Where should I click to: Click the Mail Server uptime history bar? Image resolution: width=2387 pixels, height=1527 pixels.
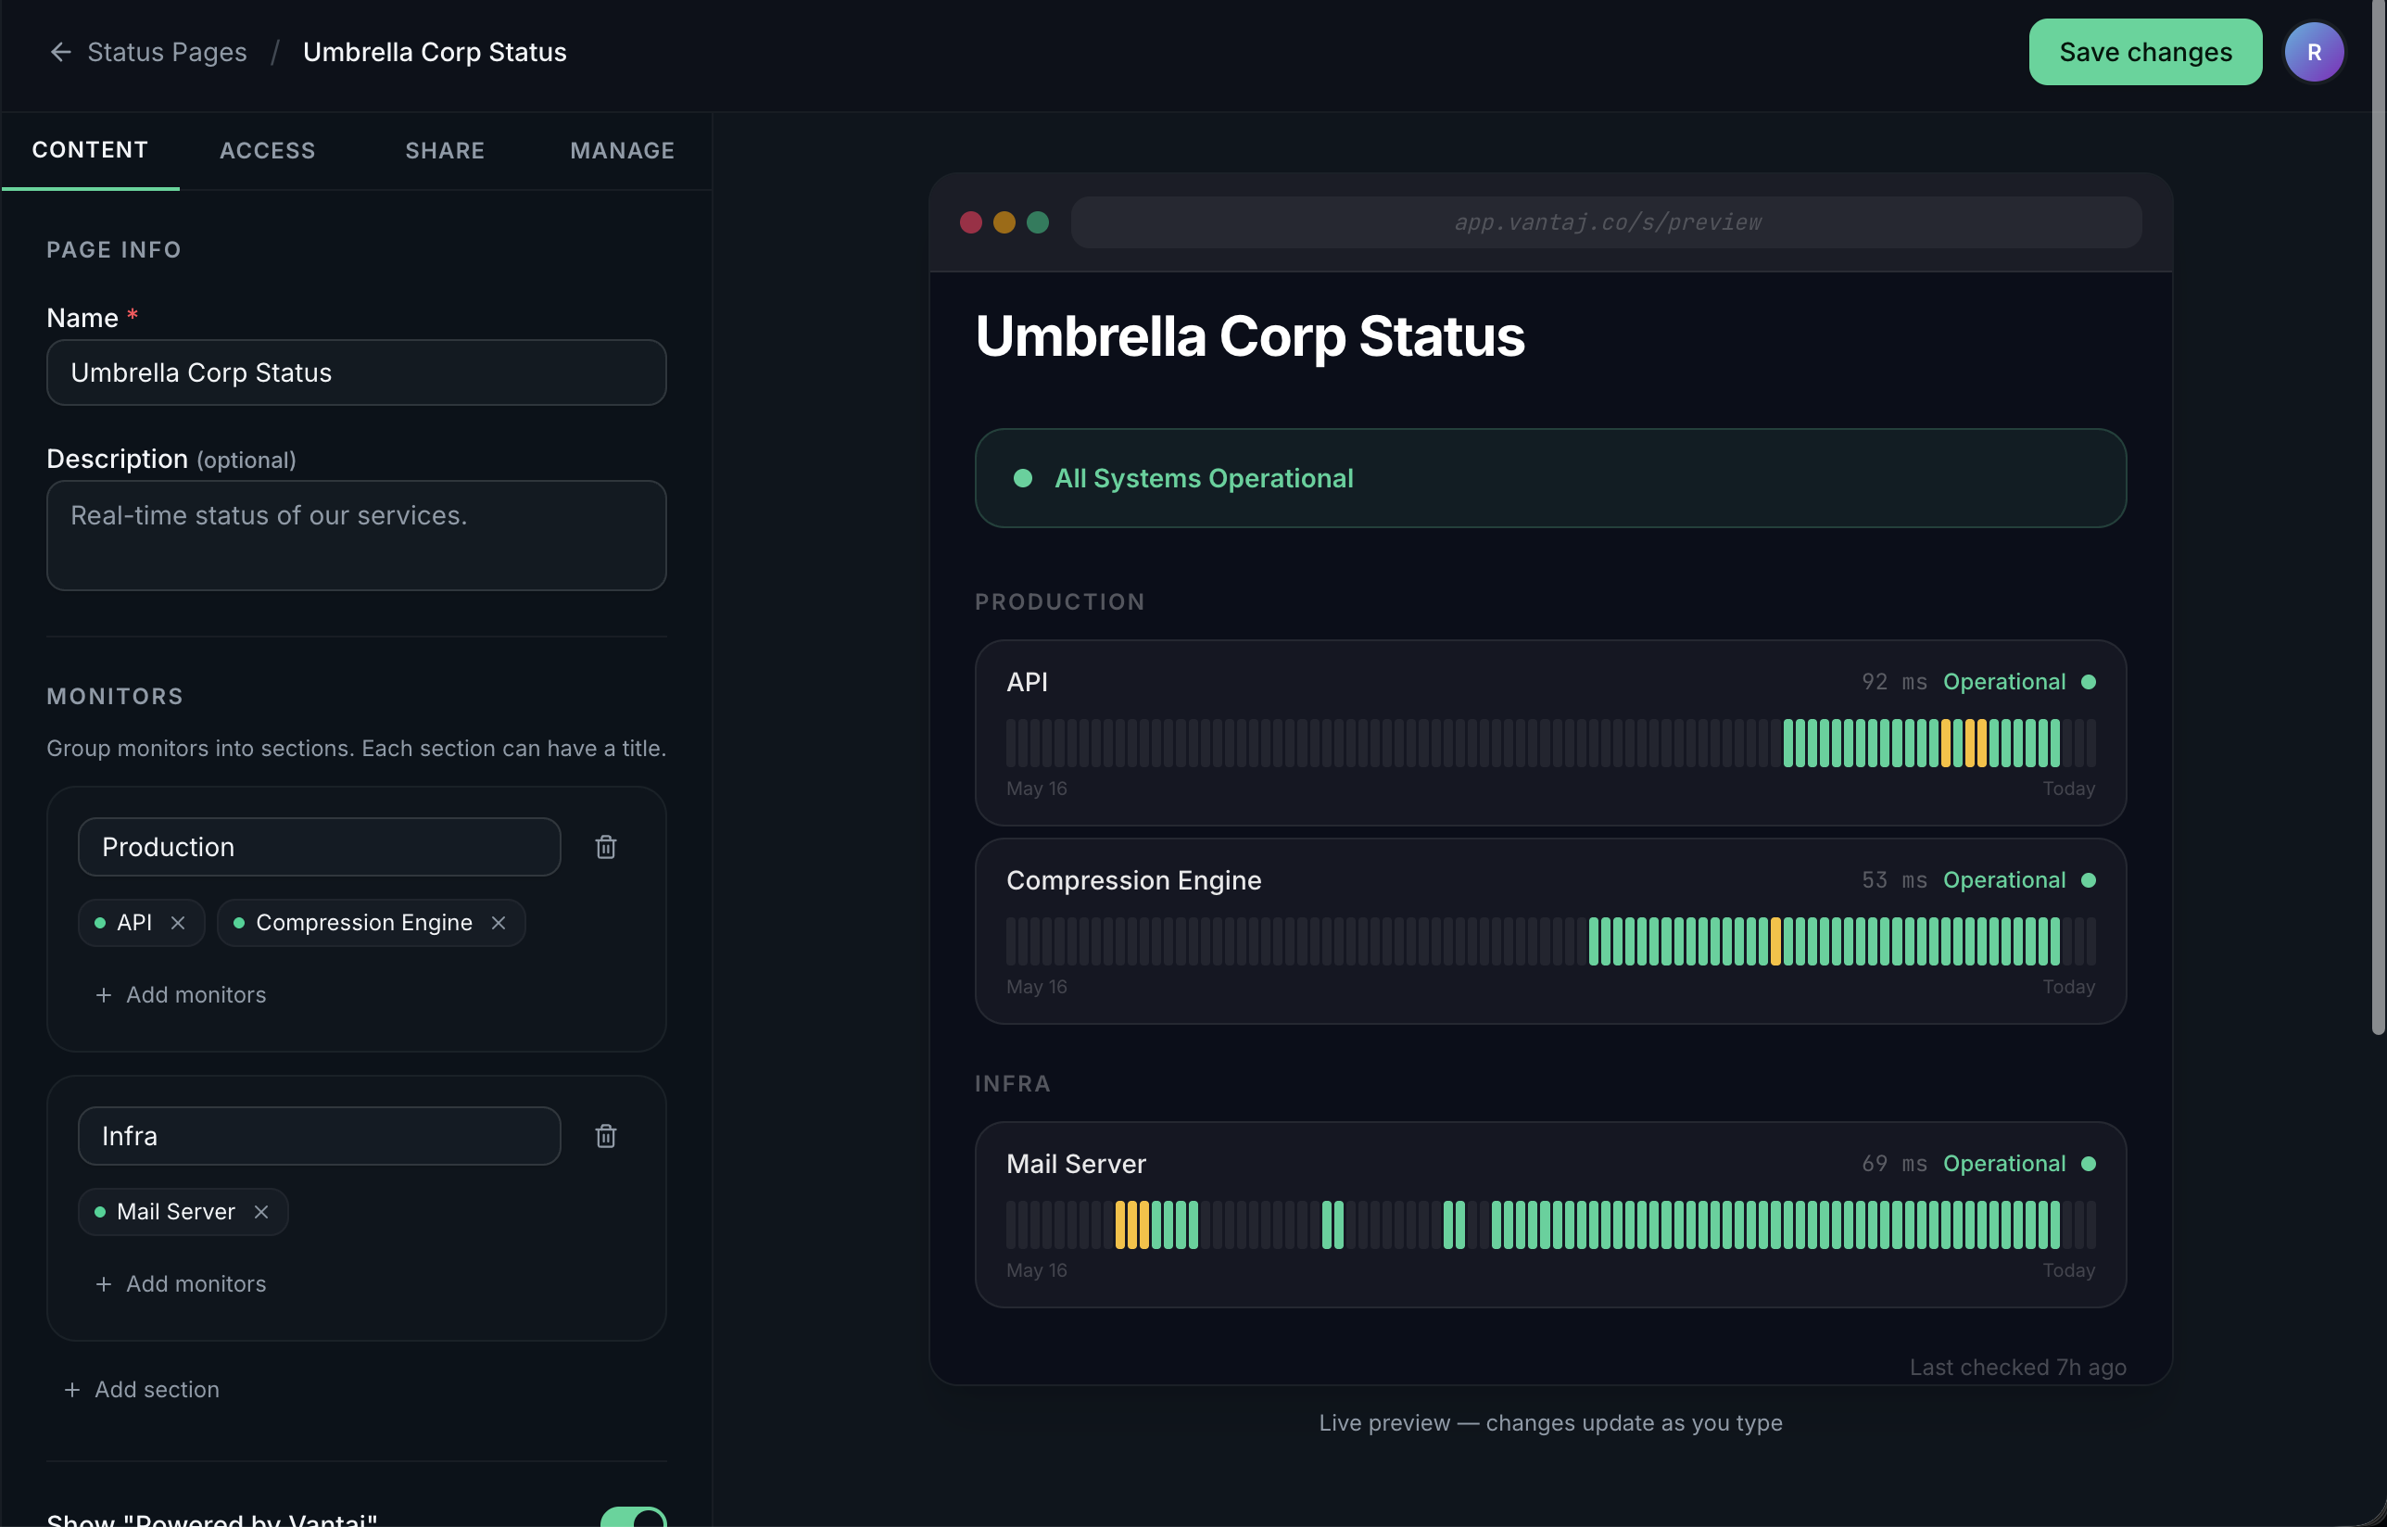pyautogui.click(x=1550, y=1225)
